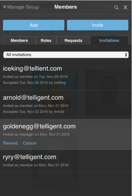Cancel the goldenegg invitation
The height and width of the screenshot is (196, 132).
30,143
